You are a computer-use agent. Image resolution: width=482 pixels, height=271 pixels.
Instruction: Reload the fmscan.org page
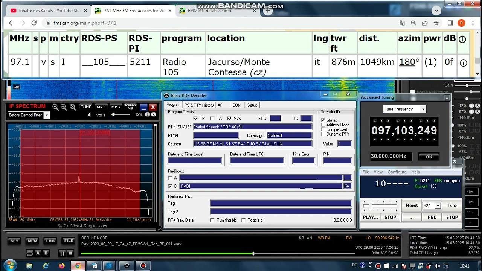(x=34, y=23)
